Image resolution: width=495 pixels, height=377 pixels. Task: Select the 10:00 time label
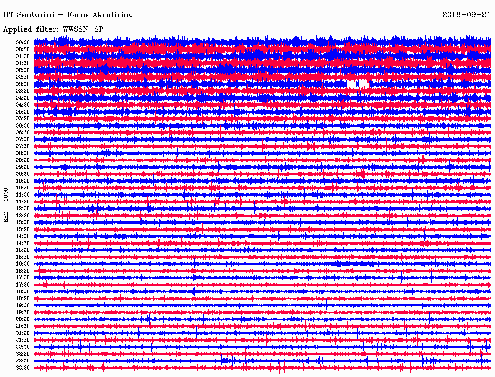[22, 181]
